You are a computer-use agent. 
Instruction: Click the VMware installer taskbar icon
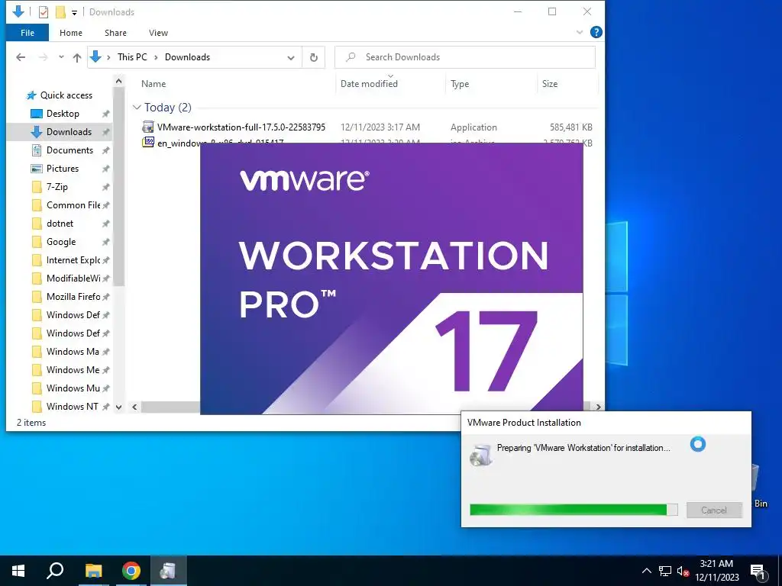[167, 571]
